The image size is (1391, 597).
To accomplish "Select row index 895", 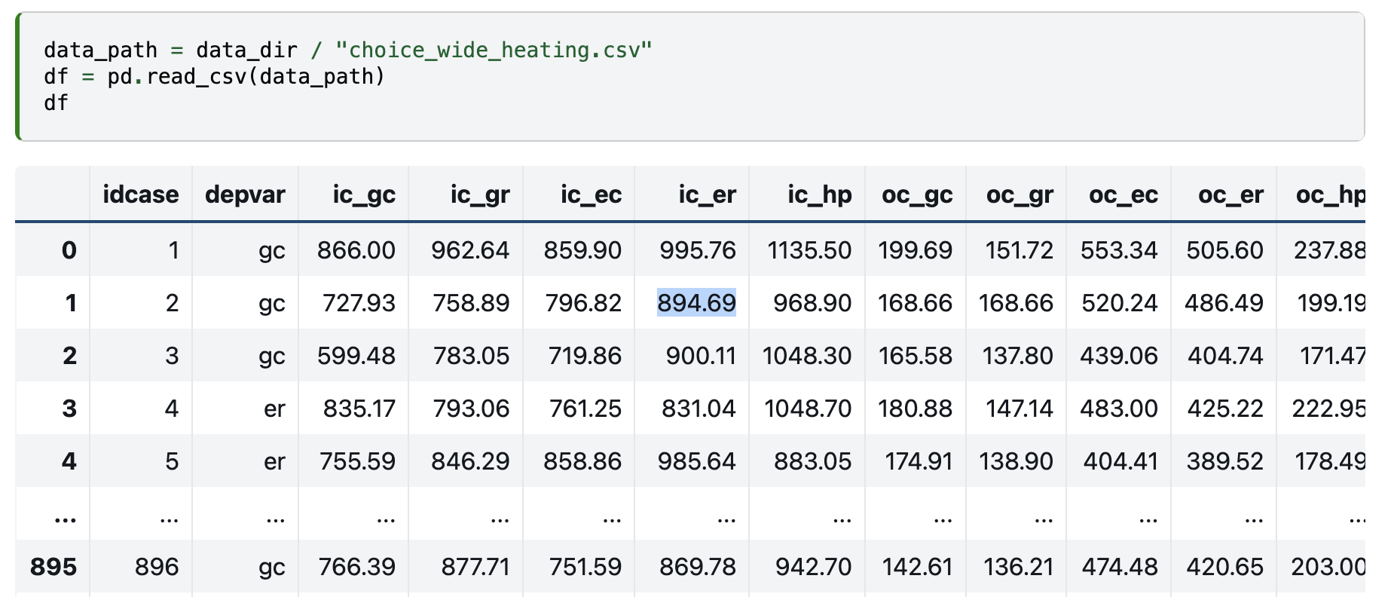I will 53,567.
